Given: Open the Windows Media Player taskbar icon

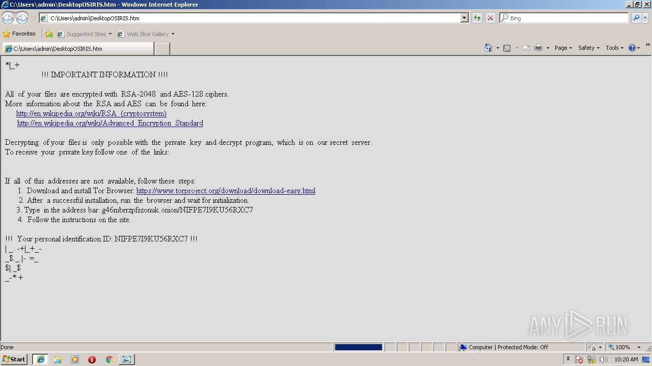Looking at the screenshot, I should [x=75, y=359].
